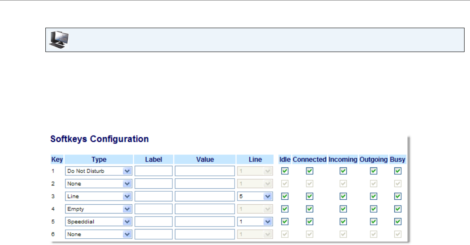Click Label field for Line key 3

tap(153, 196)
